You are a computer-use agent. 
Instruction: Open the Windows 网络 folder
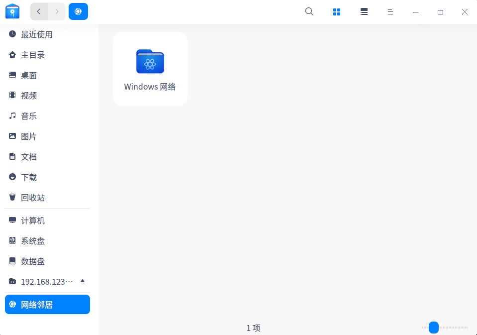pos(150,69)
